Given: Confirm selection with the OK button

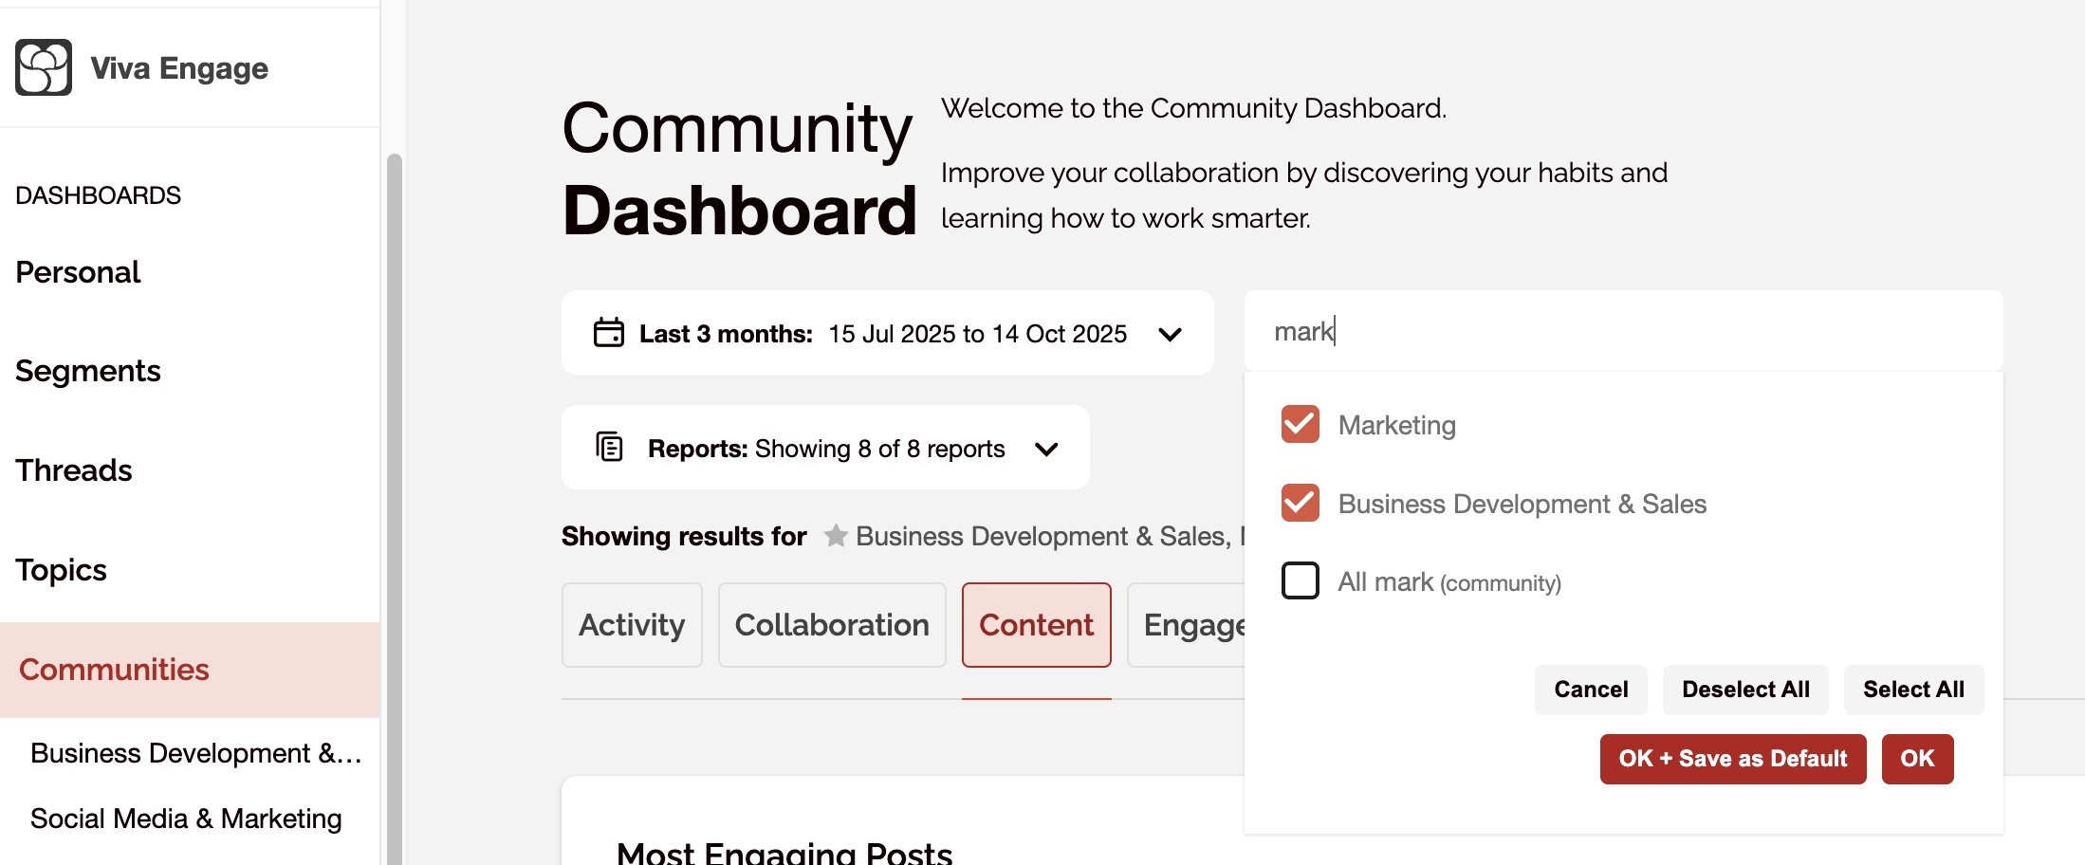Looking at the screenshot, I should (x=1917, y=759).
